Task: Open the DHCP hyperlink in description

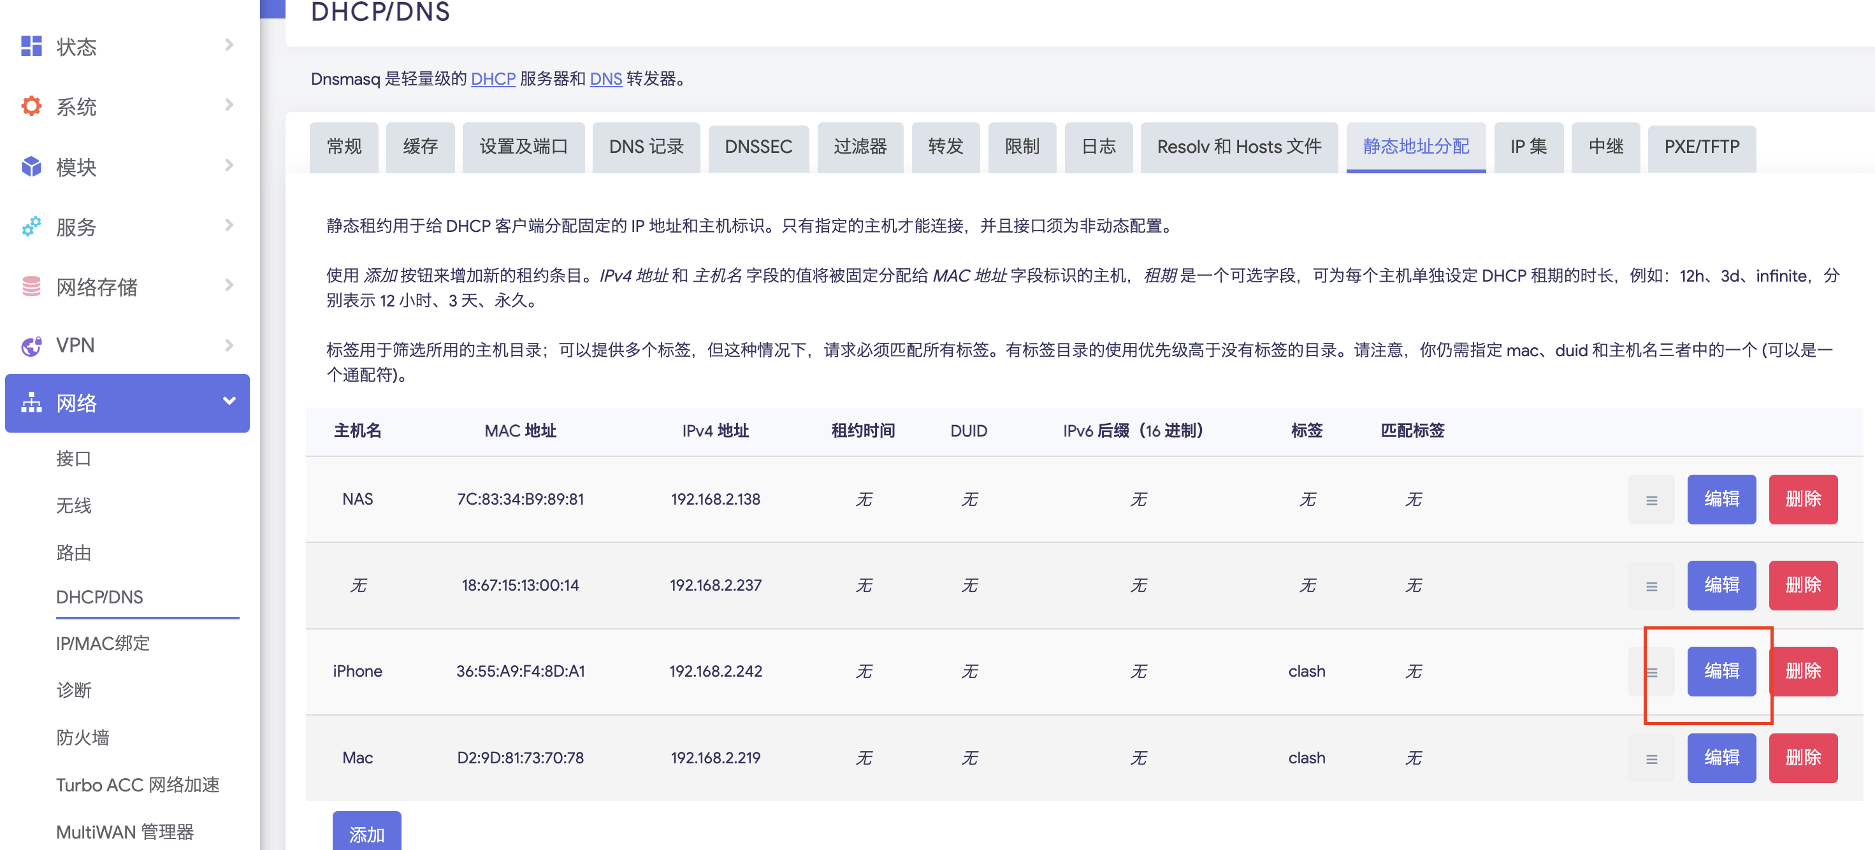Action: pyautogui.click(x=493, y=78)
